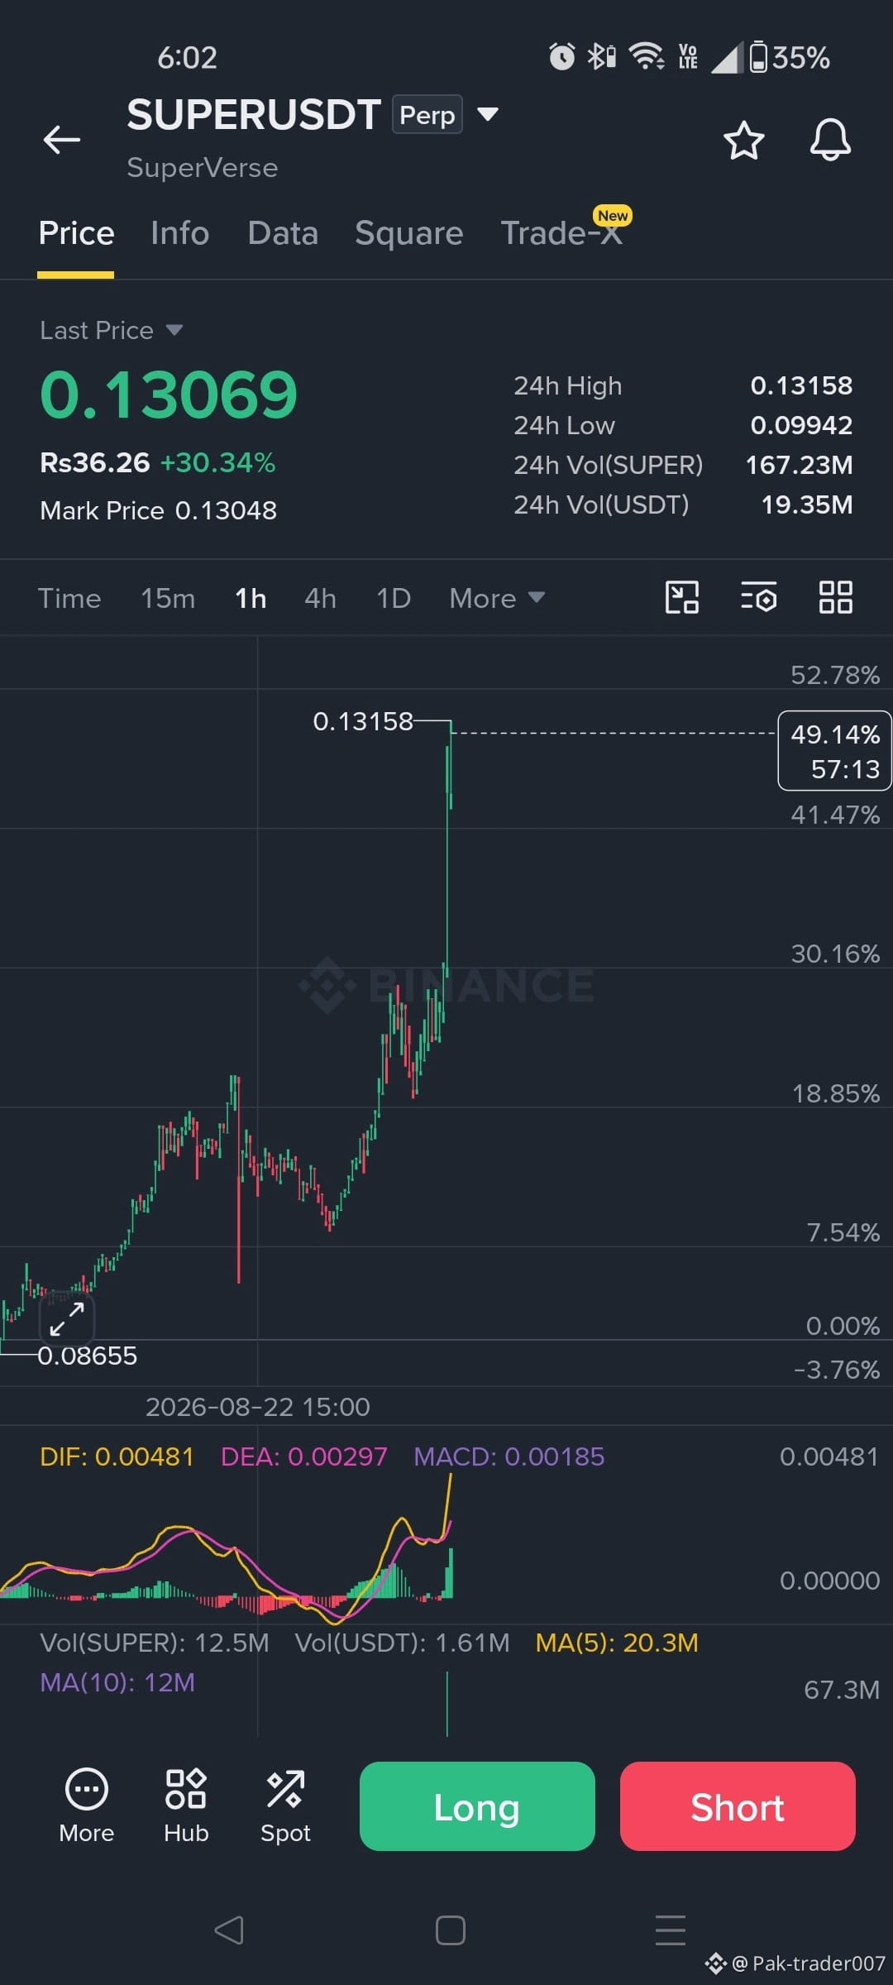Screen dimensions: 893x1985
Task: Open the Hub icon
Action: coord(186,1806)
